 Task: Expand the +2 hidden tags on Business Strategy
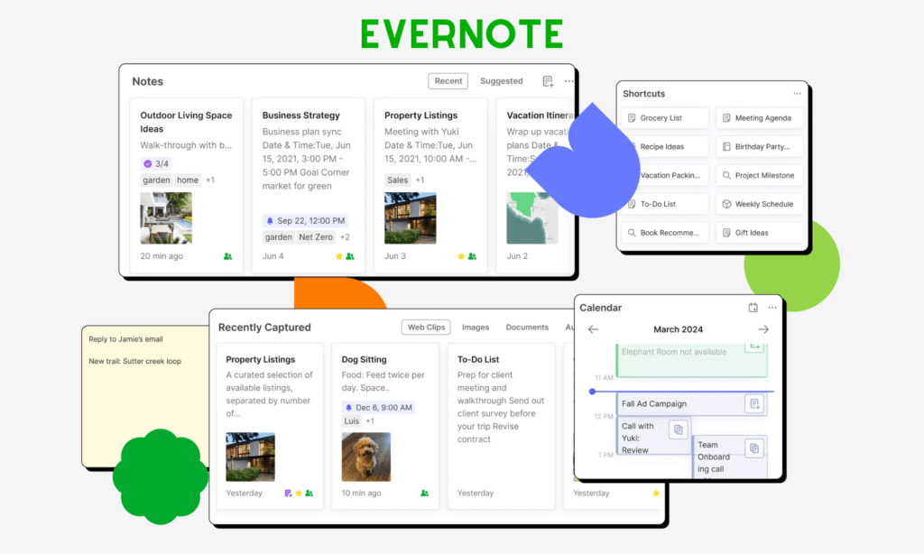coord(346,236)
